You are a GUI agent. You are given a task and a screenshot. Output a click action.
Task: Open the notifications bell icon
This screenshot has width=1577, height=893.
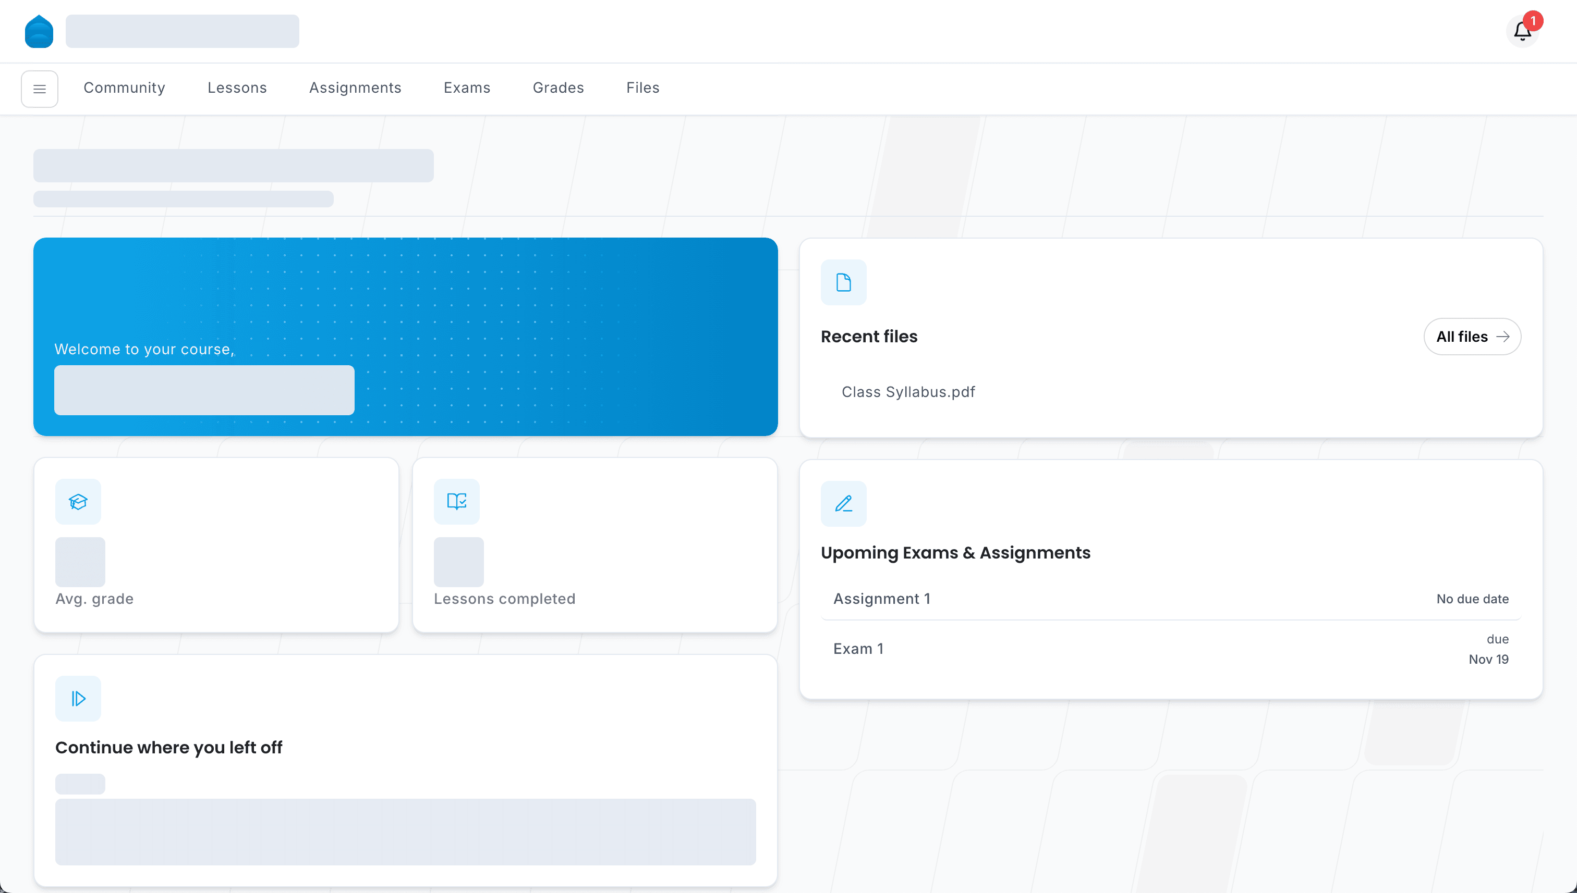[x=1522, y=31]
